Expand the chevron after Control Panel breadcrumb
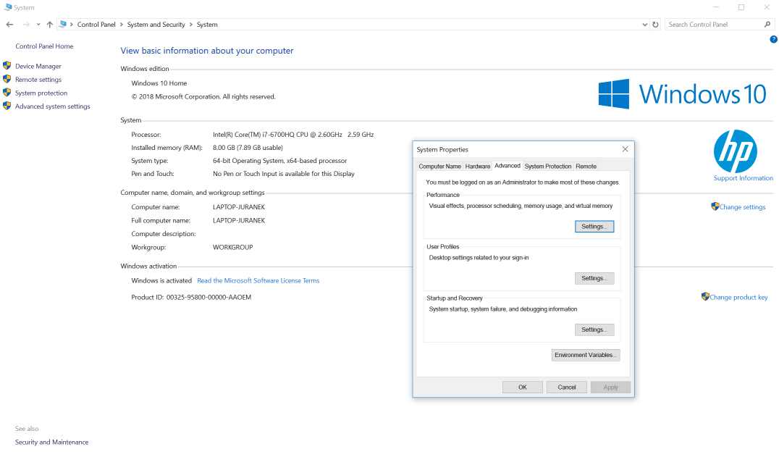 121,25
